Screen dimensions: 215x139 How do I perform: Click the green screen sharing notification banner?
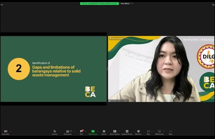coord(99,3)
